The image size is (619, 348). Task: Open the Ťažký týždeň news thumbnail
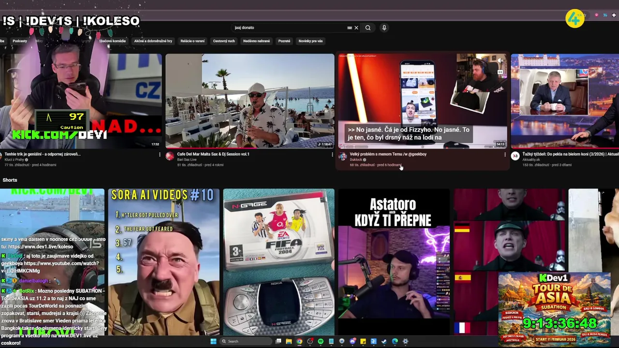tap(565, 101)
